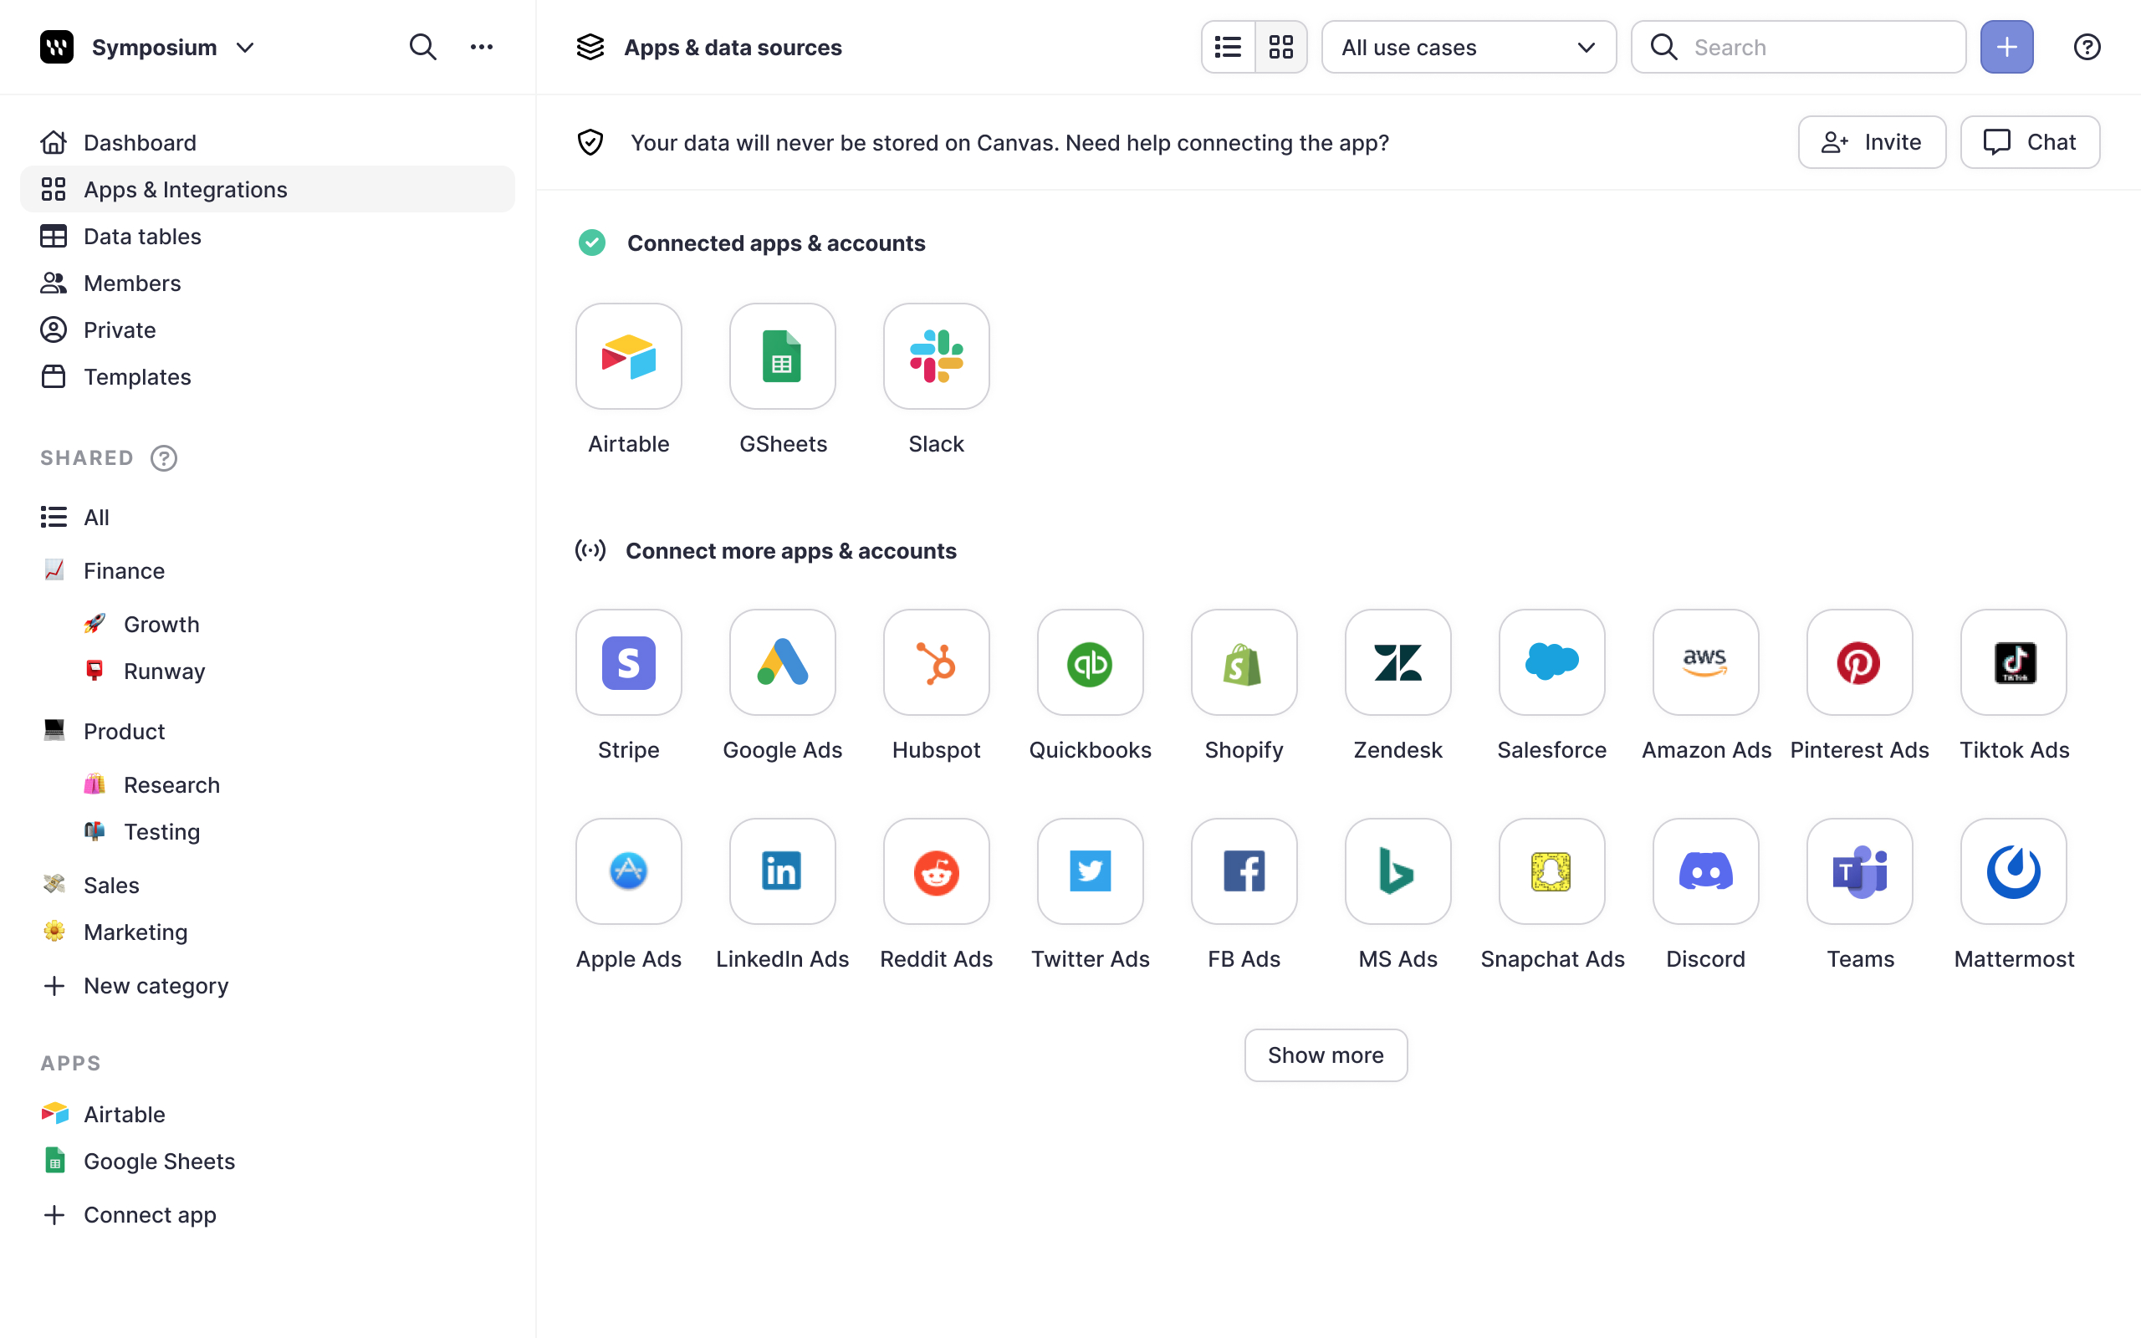The width and height of the screenshot is (2141, 1338).
Task: Open the Symposium workspace dropdown
Action: 149,47
